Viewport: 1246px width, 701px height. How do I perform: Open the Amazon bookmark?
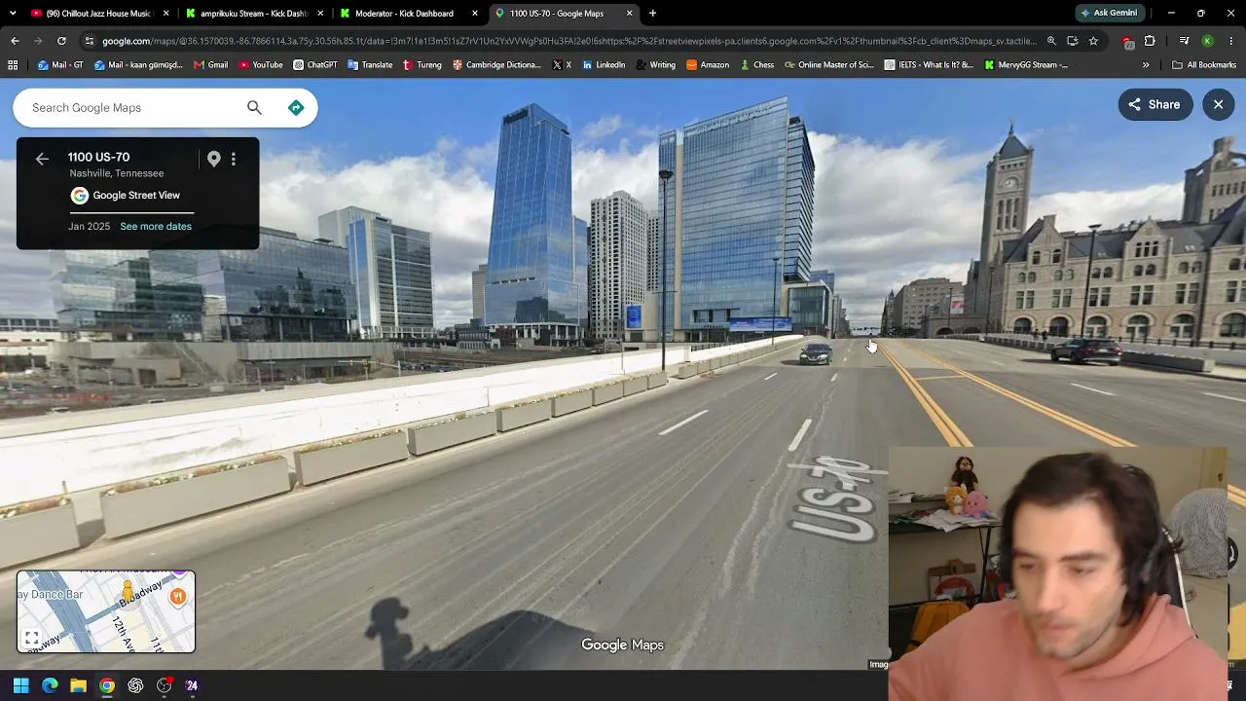point(708,65)
